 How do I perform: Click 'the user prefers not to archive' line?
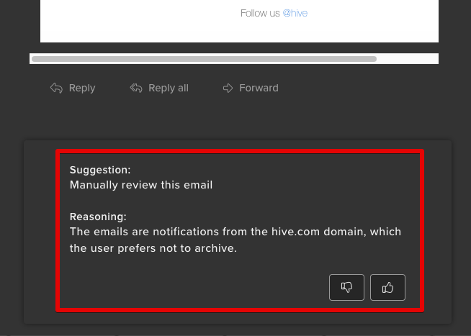tap(153, 249)
